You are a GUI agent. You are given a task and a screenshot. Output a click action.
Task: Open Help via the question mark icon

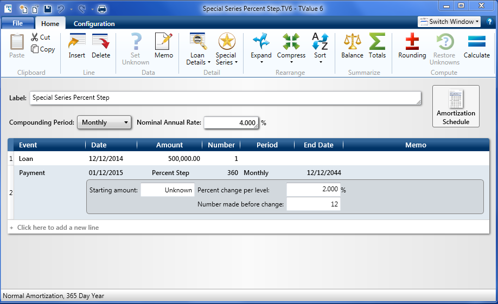[489, 22]
